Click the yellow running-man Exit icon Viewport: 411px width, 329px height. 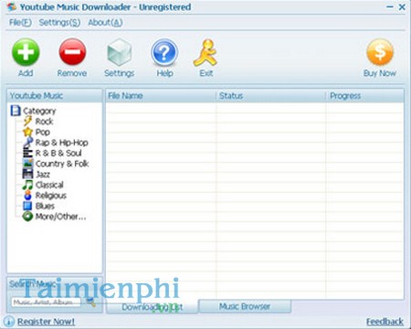(x=205, y=53)
